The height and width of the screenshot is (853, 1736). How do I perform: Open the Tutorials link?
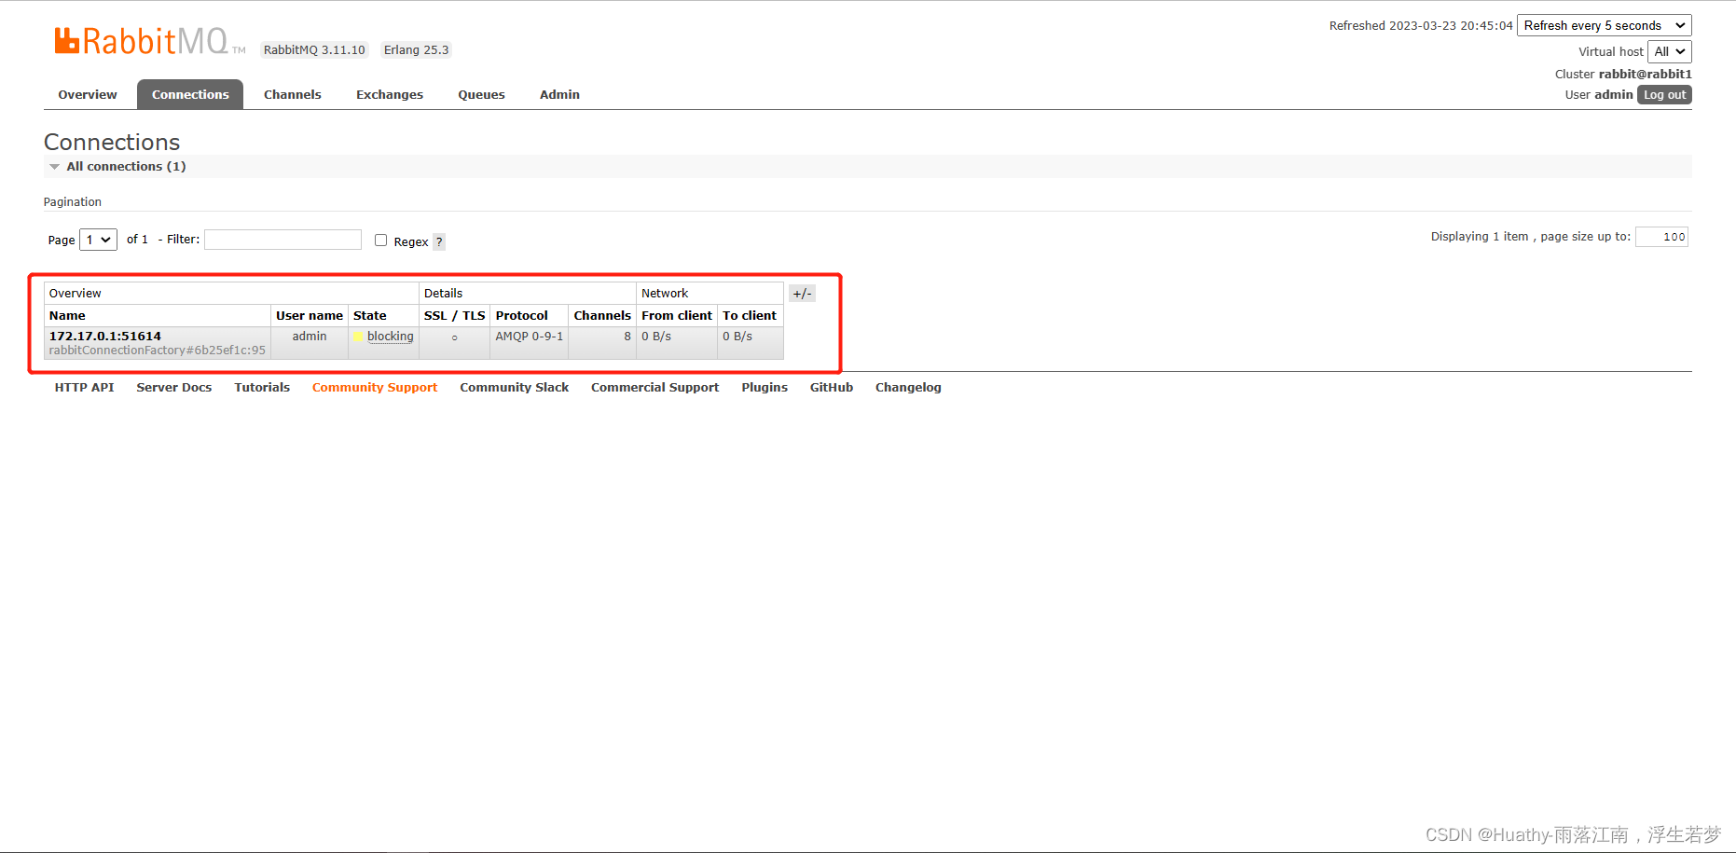coord(262,387)
